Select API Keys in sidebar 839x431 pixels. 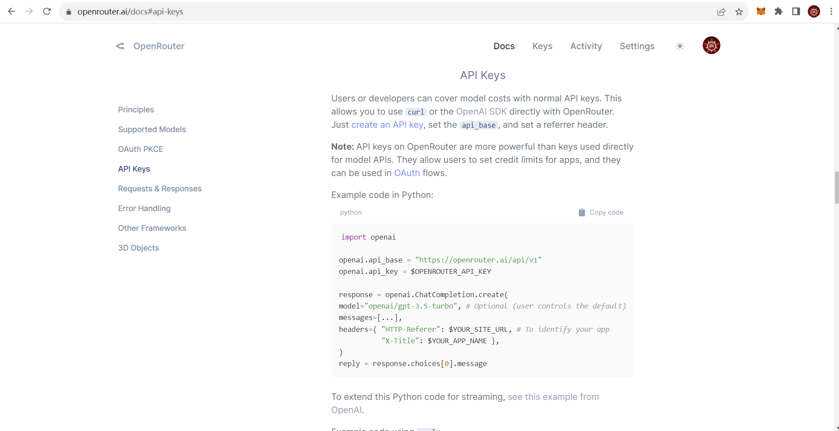point(134,169)
